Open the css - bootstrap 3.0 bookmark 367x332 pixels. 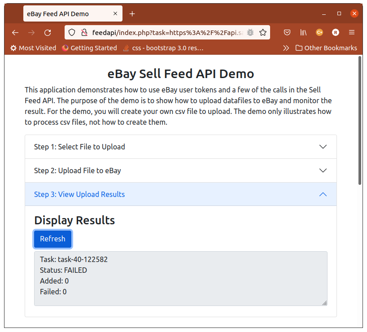(x=163, y=48)
